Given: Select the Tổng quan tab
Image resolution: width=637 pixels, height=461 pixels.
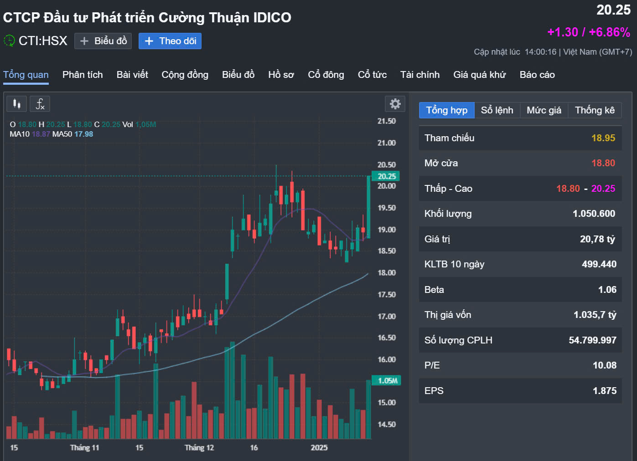Looking at the screenshot, I should (x=26, y=75).
